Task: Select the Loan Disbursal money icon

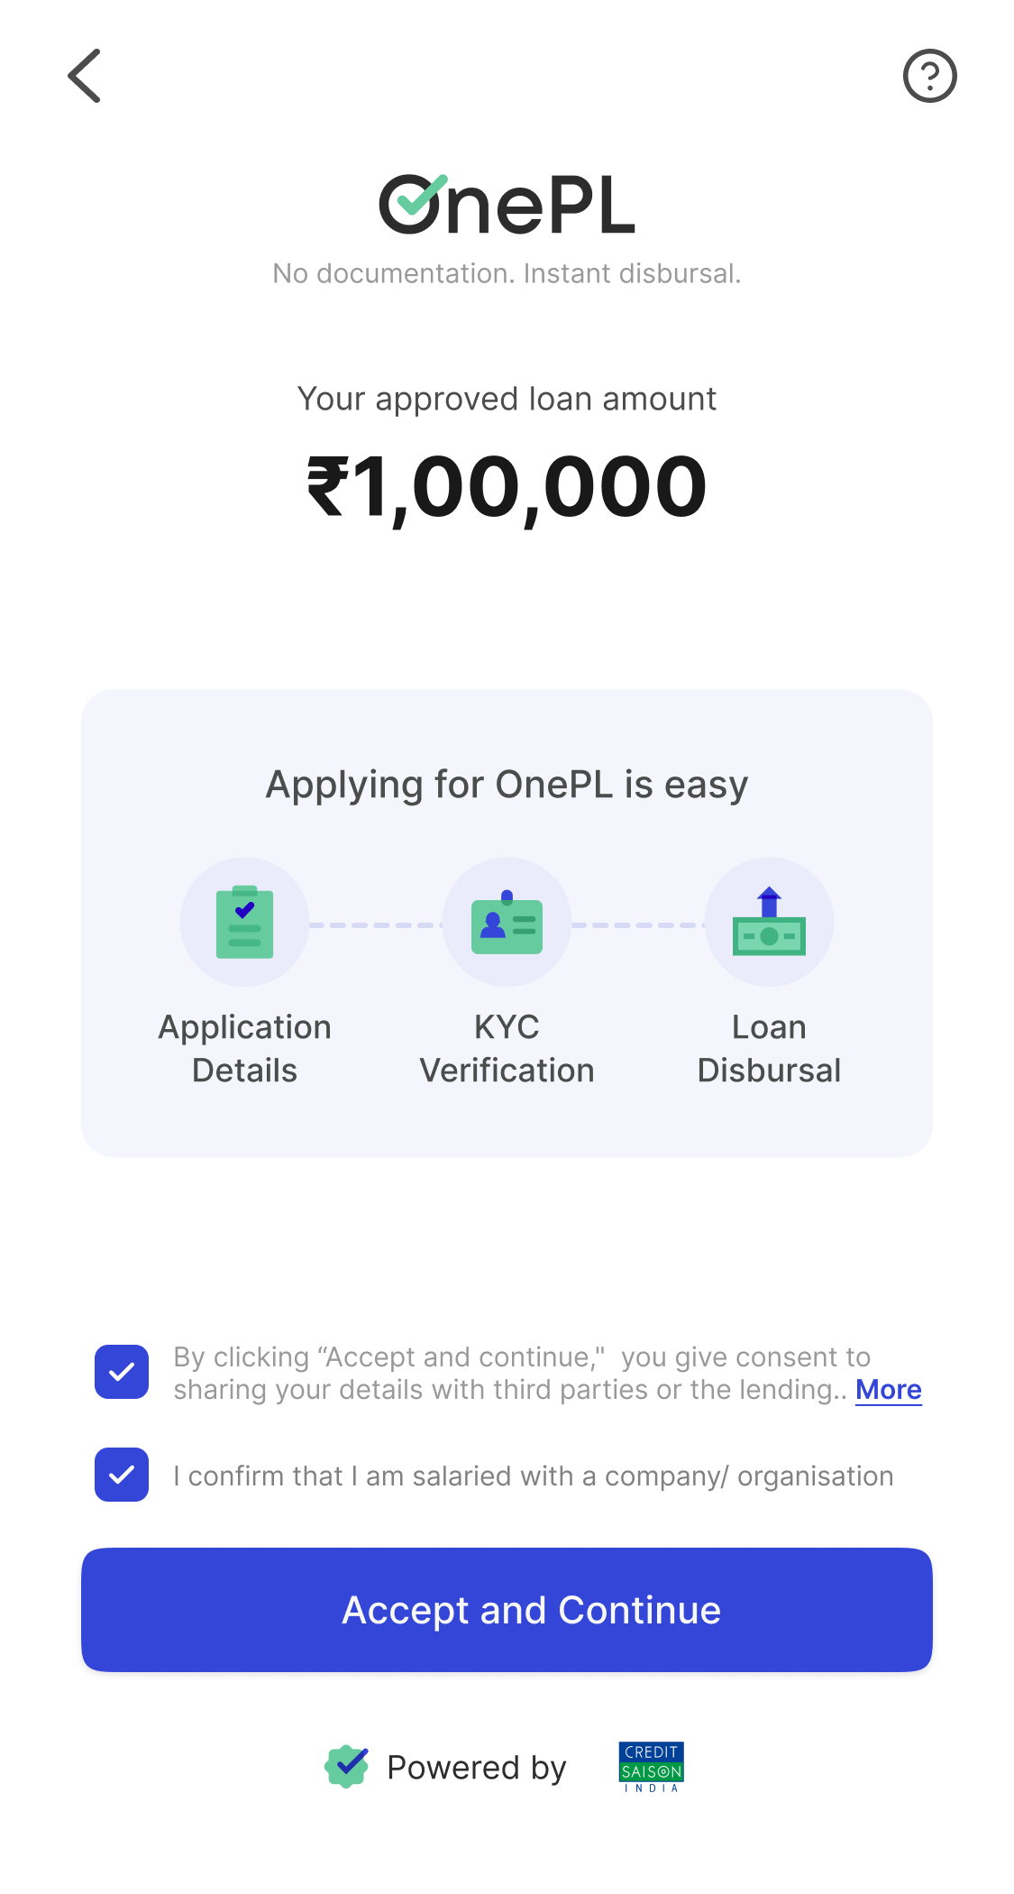Action: 769,922
